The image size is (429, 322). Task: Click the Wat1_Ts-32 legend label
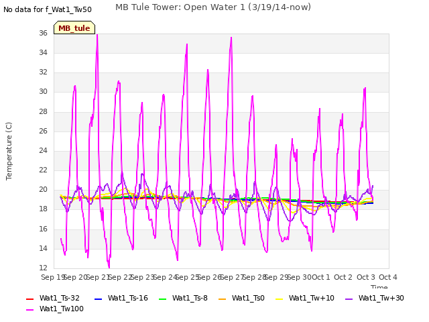pos(60,298)
